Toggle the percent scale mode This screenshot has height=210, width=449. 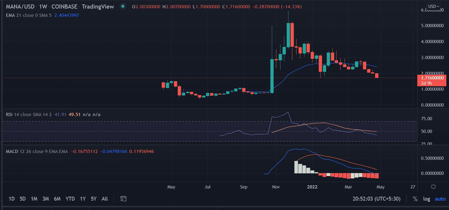[415, 199]
